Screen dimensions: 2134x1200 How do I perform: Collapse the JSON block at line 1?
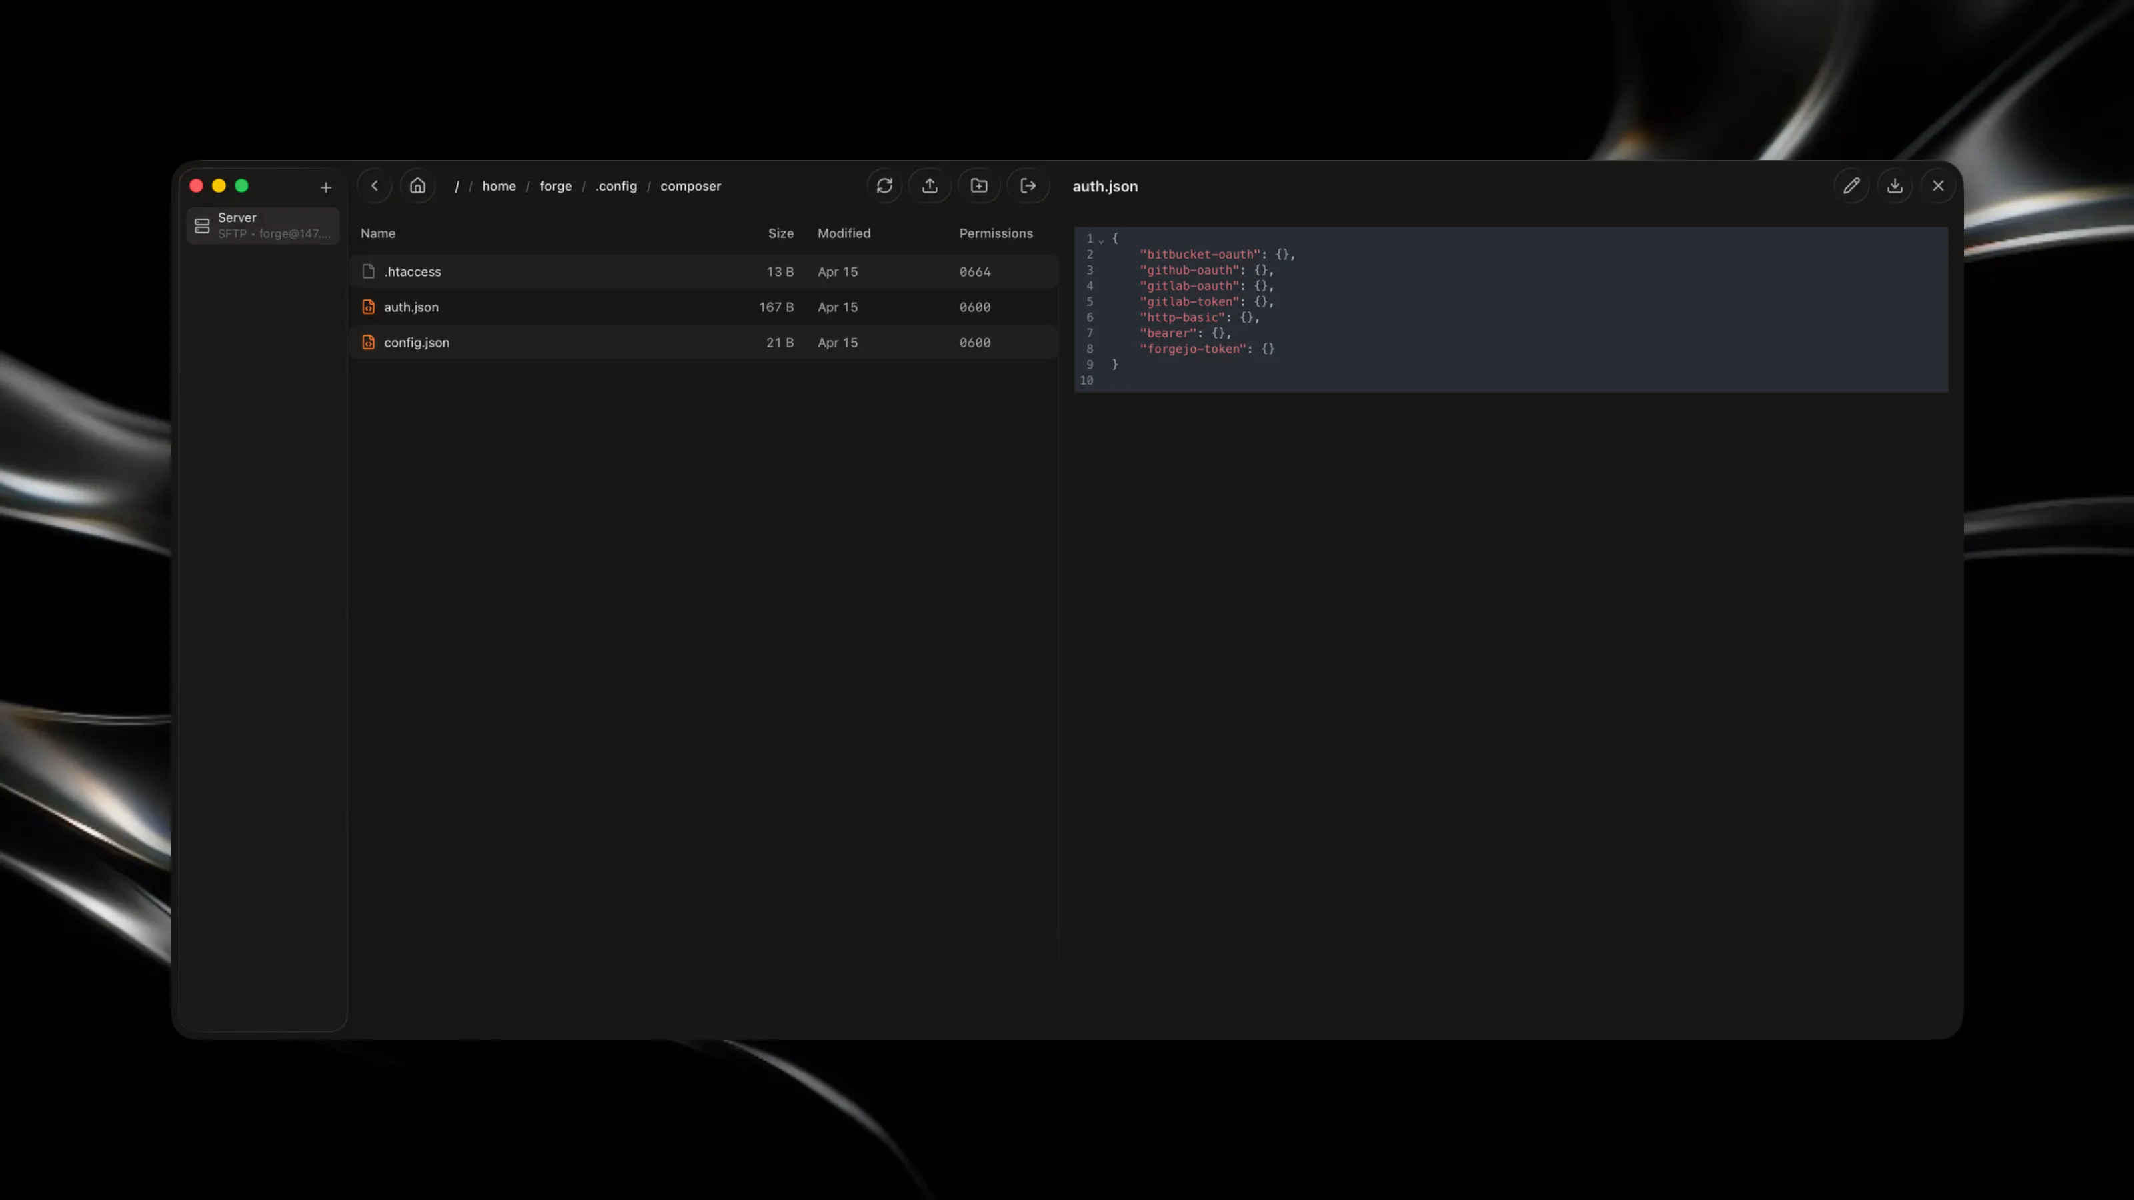click(x=1101, y=239)
